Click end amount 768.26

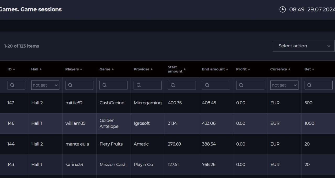(x=209, y=164)
